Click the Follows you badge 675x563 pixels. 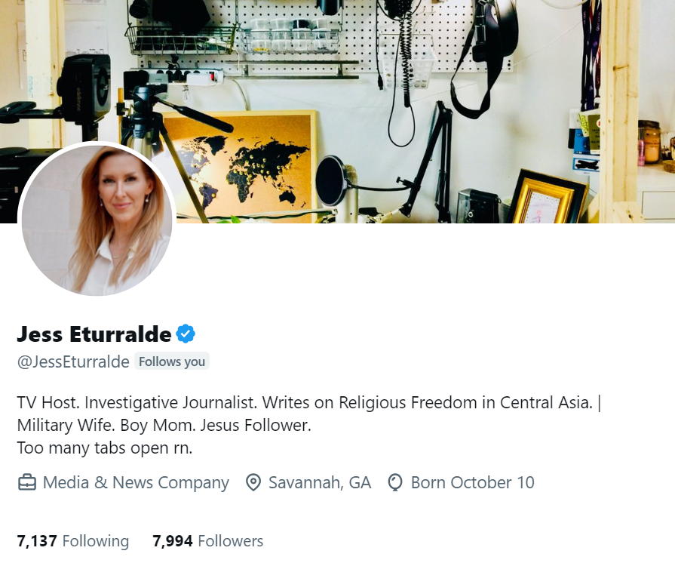172,361
